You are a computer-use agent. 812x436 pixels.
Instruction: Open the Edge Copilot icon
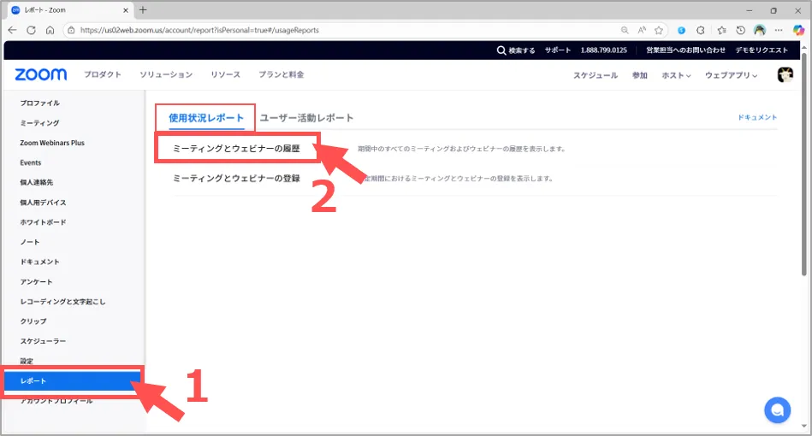[x=798, y=30]
